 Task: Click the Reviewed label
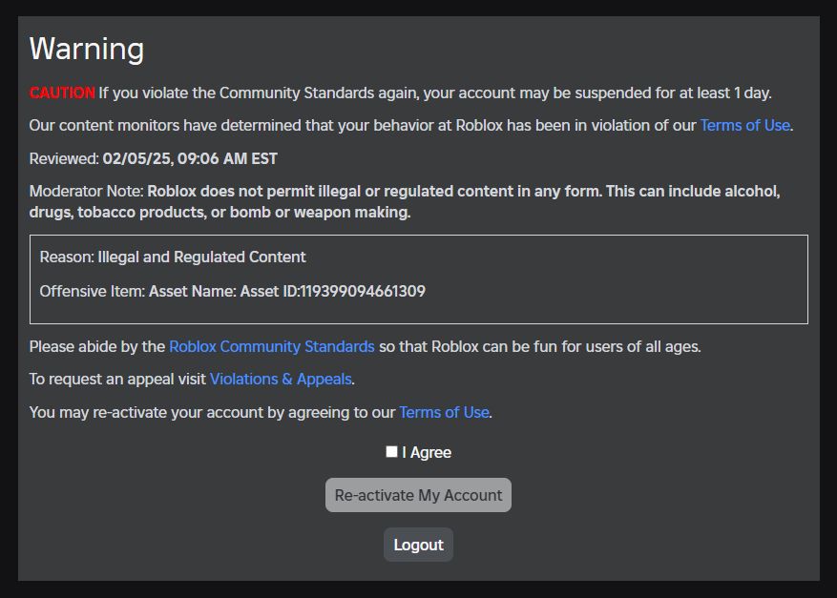click(x=63, y=158)
